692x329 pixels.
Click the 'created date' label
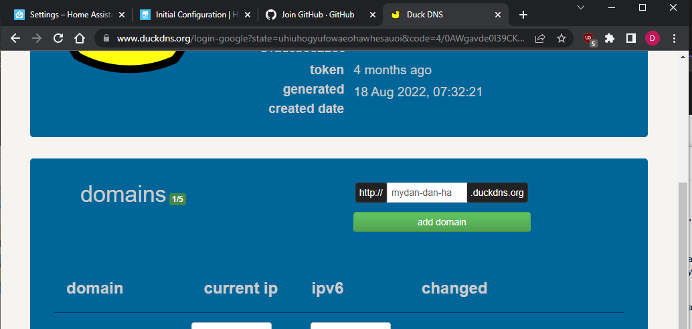307,108
